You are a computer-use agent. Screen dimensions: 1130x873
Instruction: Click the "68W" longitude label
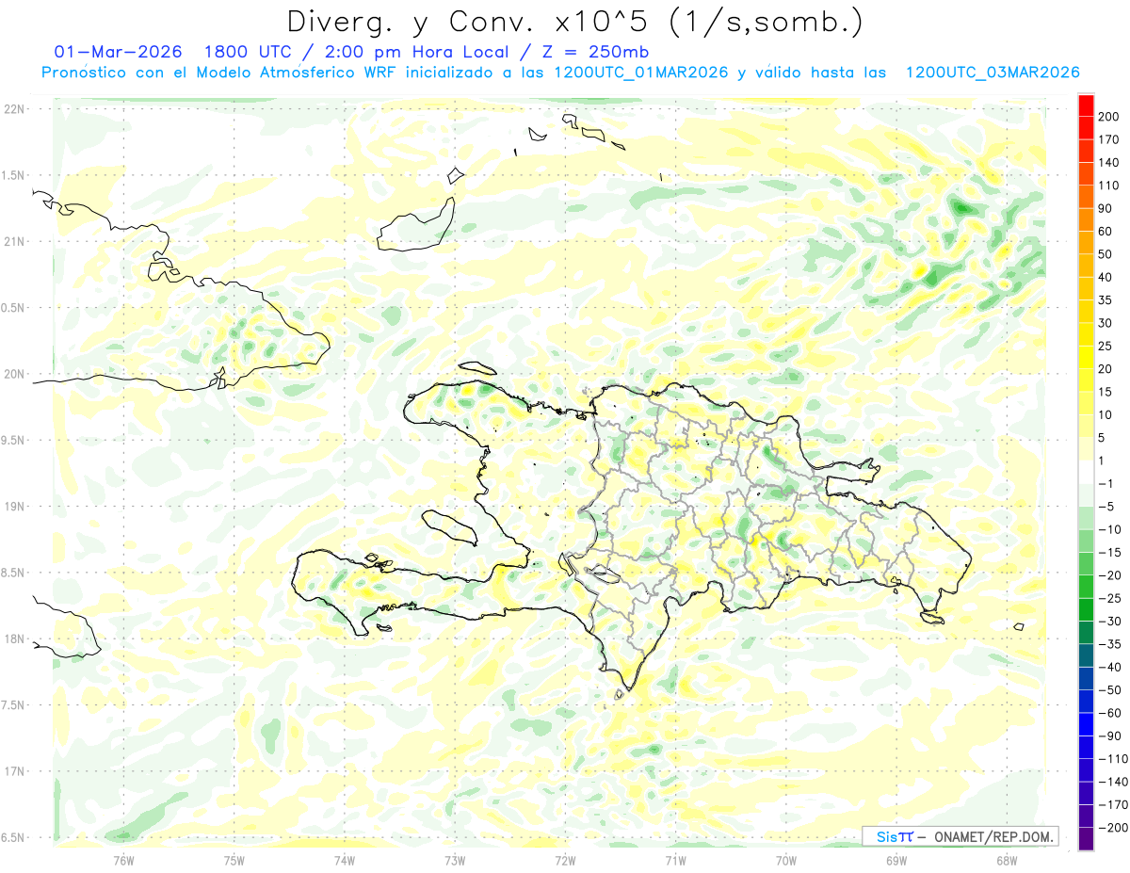1007,860
